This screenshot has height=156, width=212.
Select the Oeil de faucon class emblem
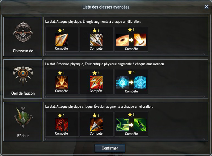pyautogui.click(x=23, y=76)
